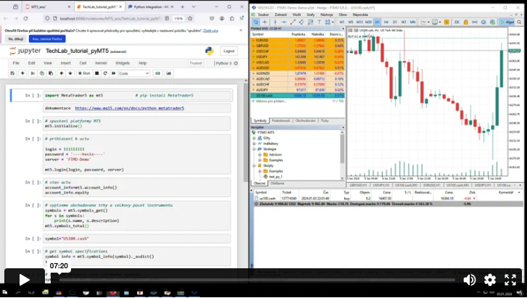Seek in the video progress bar
Image resolution: width=527 pixels, height=298 pixels.
pyautogui.click(x=257, y=279)
